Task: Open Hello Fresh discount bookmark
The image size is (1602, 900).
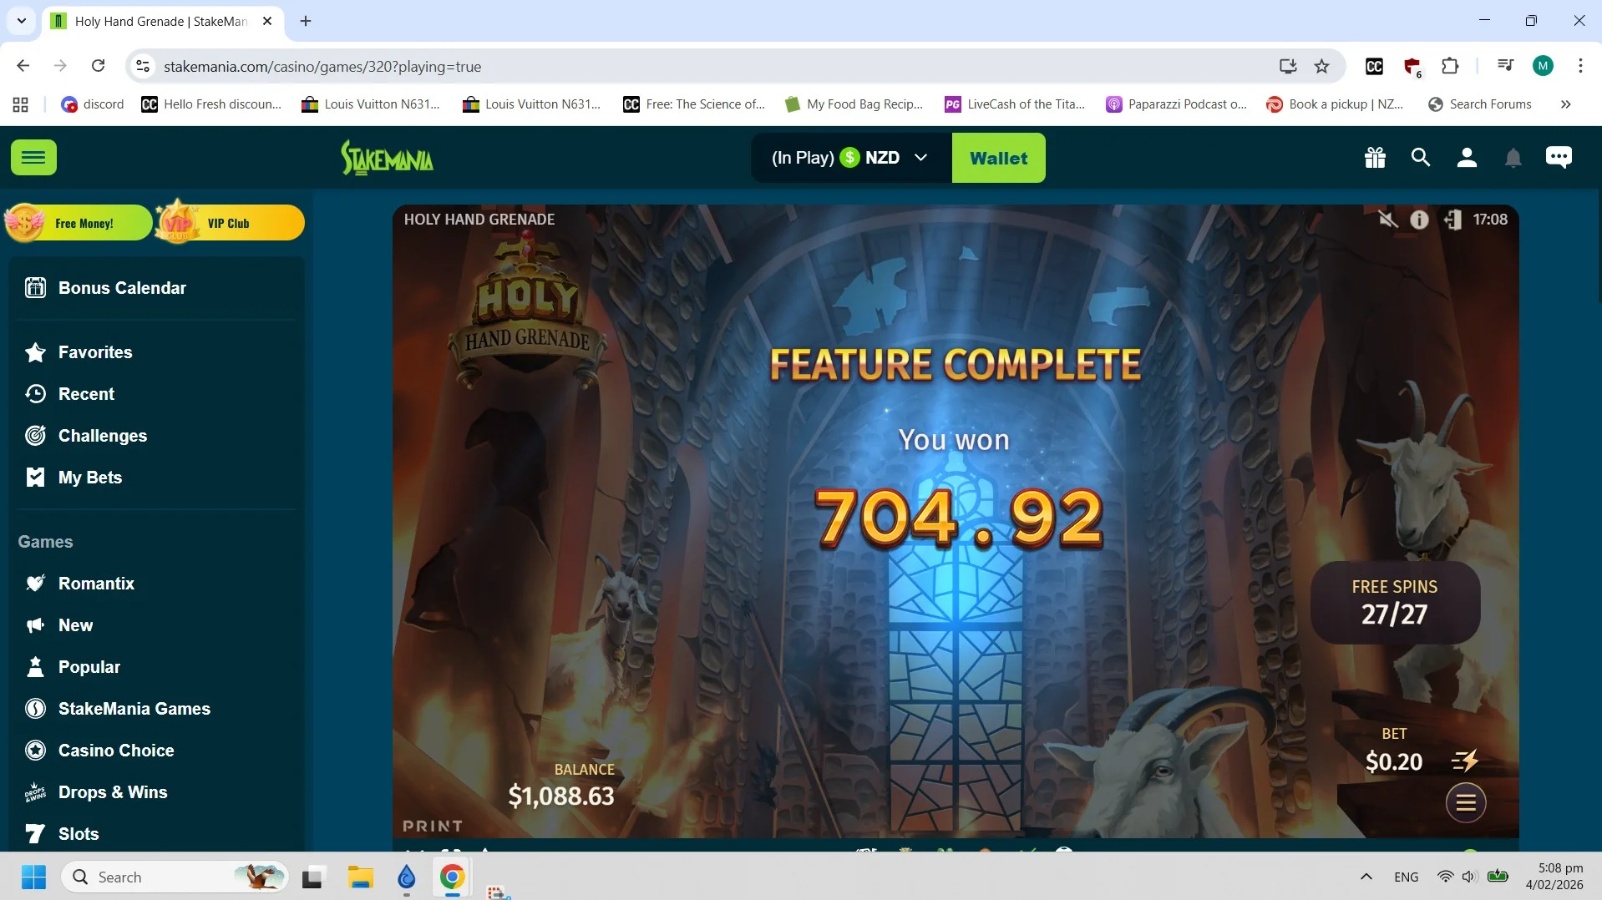Action: (x=212, y=104)
